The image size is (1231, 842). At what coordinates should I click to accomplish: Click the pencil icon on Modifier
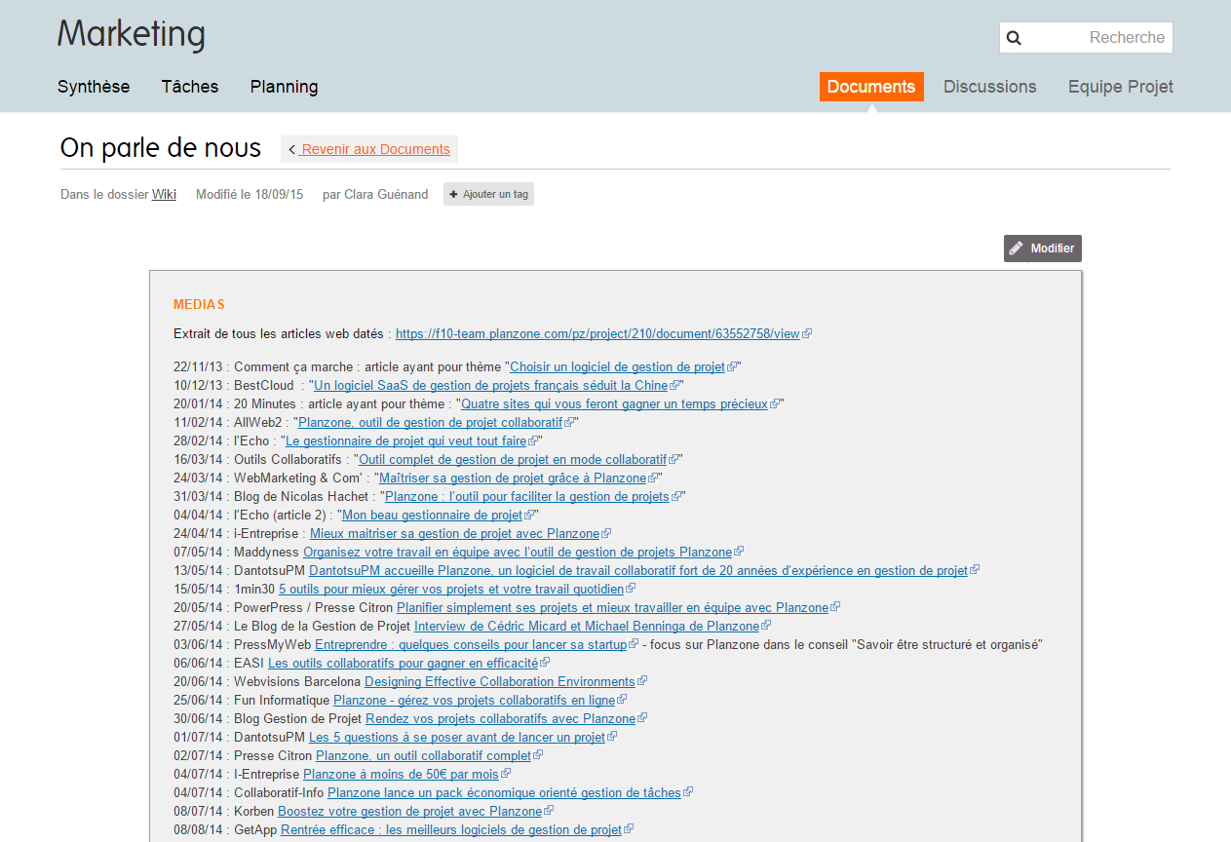tap(1017, 249)
